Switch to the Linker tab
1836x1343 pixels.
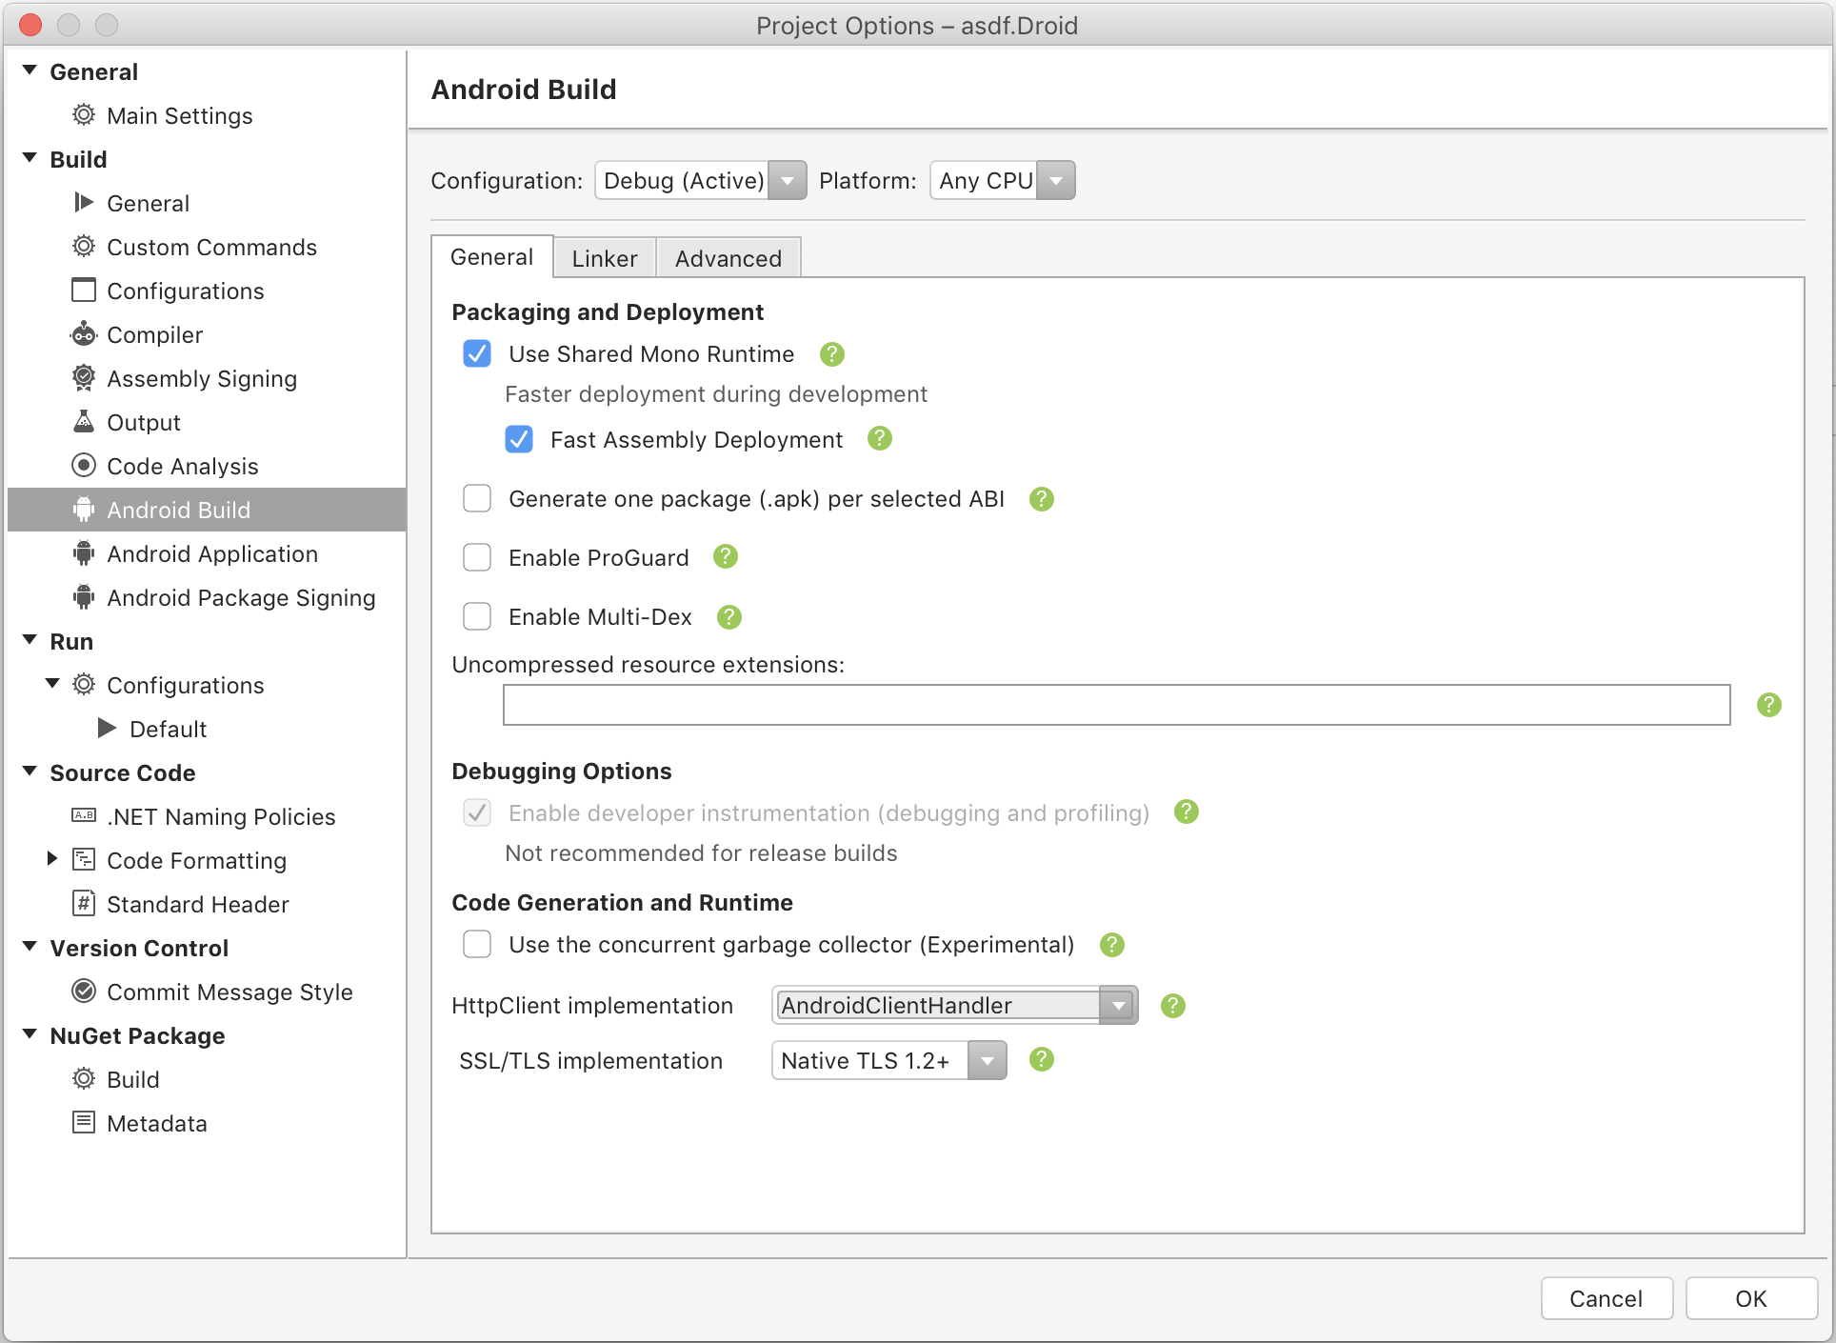click(x=604, y=258)
